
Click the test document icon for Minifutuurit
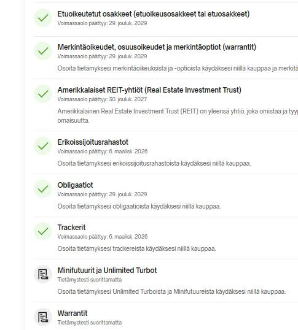tap(43, 274)
